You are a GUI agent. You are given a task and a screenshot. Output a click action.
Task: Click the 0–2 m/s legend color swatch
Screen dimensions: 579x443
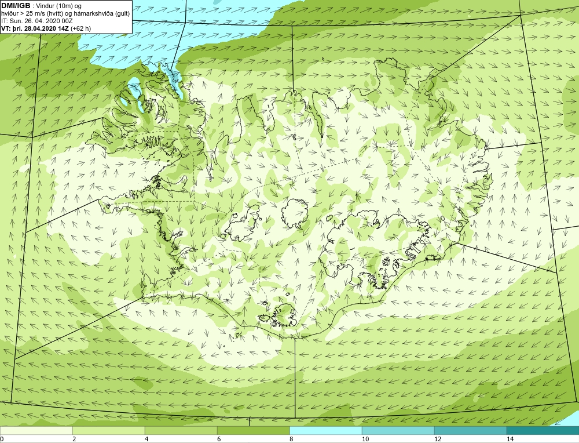[36, 430]
